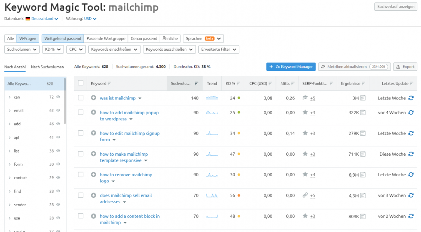The image size is (421, 232).
Task: Open SERP snapshot icon next to 809K results
Action: coord(363,216)
